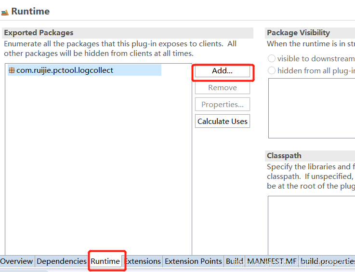Click the Remove button
Image resolution: width=355 pixels, height=272 pixels.
[x=223, y=88]
